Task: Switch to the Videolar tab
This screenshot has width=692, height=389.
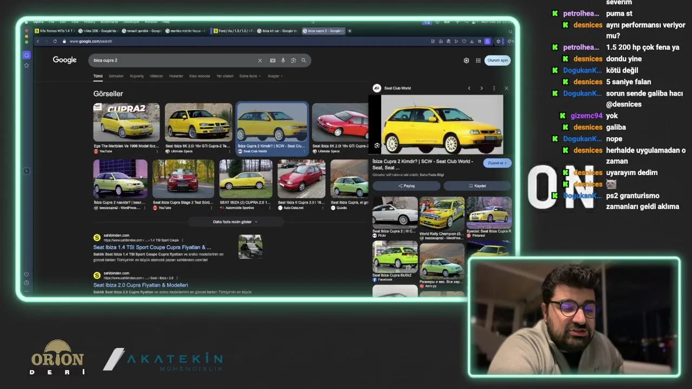Action: 156,76
